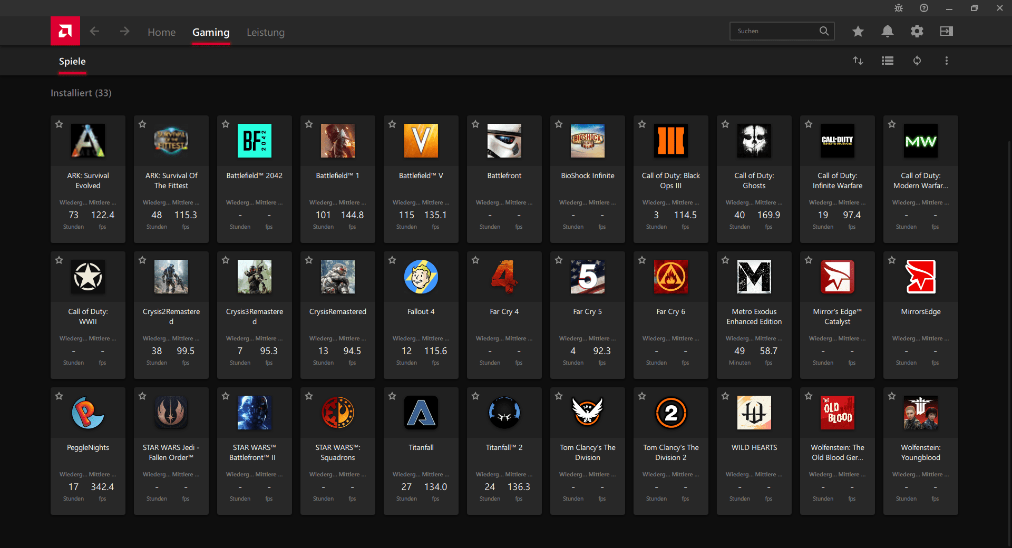Open Tom Clancy's The Division icon

[588, 413]
